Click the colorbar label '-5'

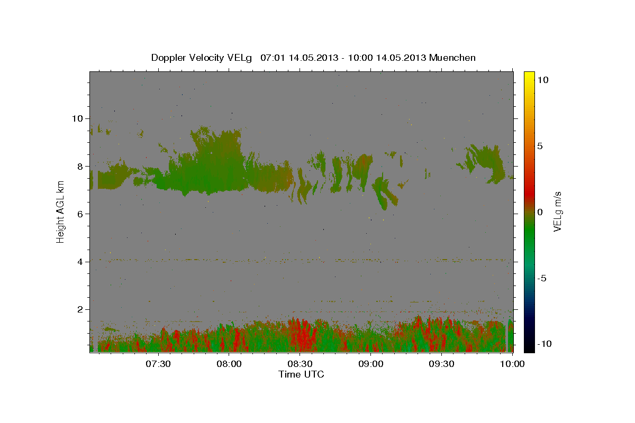[542, 278]
